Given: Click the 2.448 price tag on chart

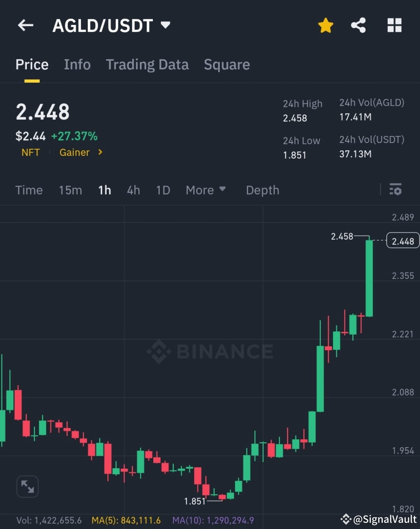Looking at the screenshot, I should 402,241.
